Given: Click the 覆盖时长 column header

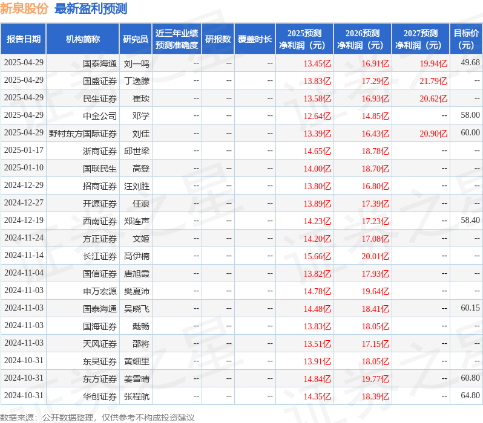Looking at the screenshot, I should [x=255, y=39].
